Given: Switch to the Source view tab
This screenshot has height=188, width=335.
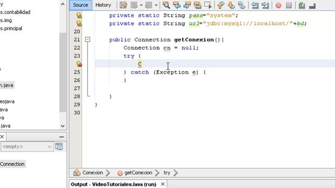Looking at the screenshot, I should 81,5.
